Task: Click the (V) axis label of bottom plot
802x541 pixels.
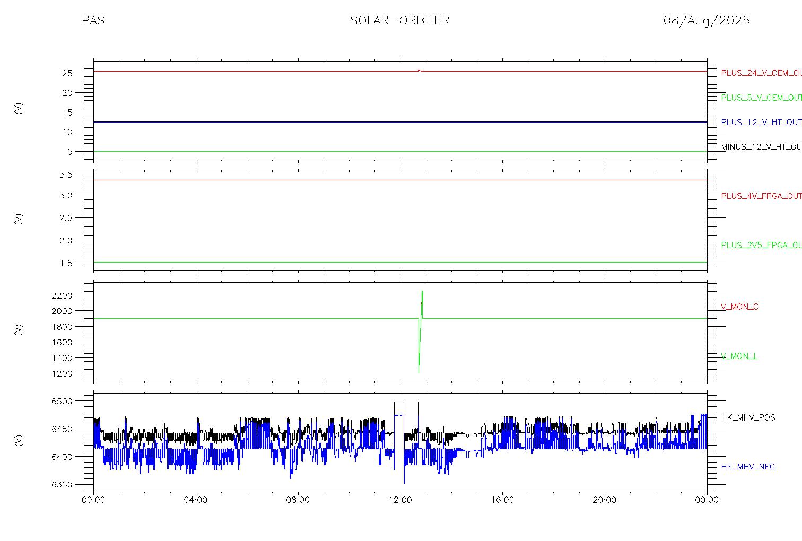Action: [x=19, y=441]
